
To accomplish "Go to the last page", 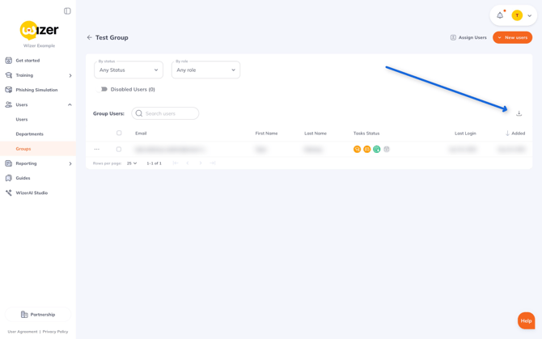I will tap(213, 163).
